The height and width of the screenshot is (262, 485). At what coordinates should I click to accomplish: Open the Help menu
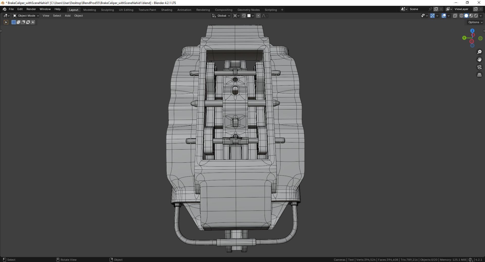point(58,9)
